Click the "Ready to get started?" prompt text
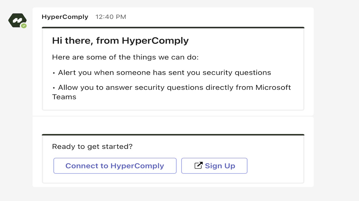The width and height of the screenshot is (359, 201). coord(92,147)
